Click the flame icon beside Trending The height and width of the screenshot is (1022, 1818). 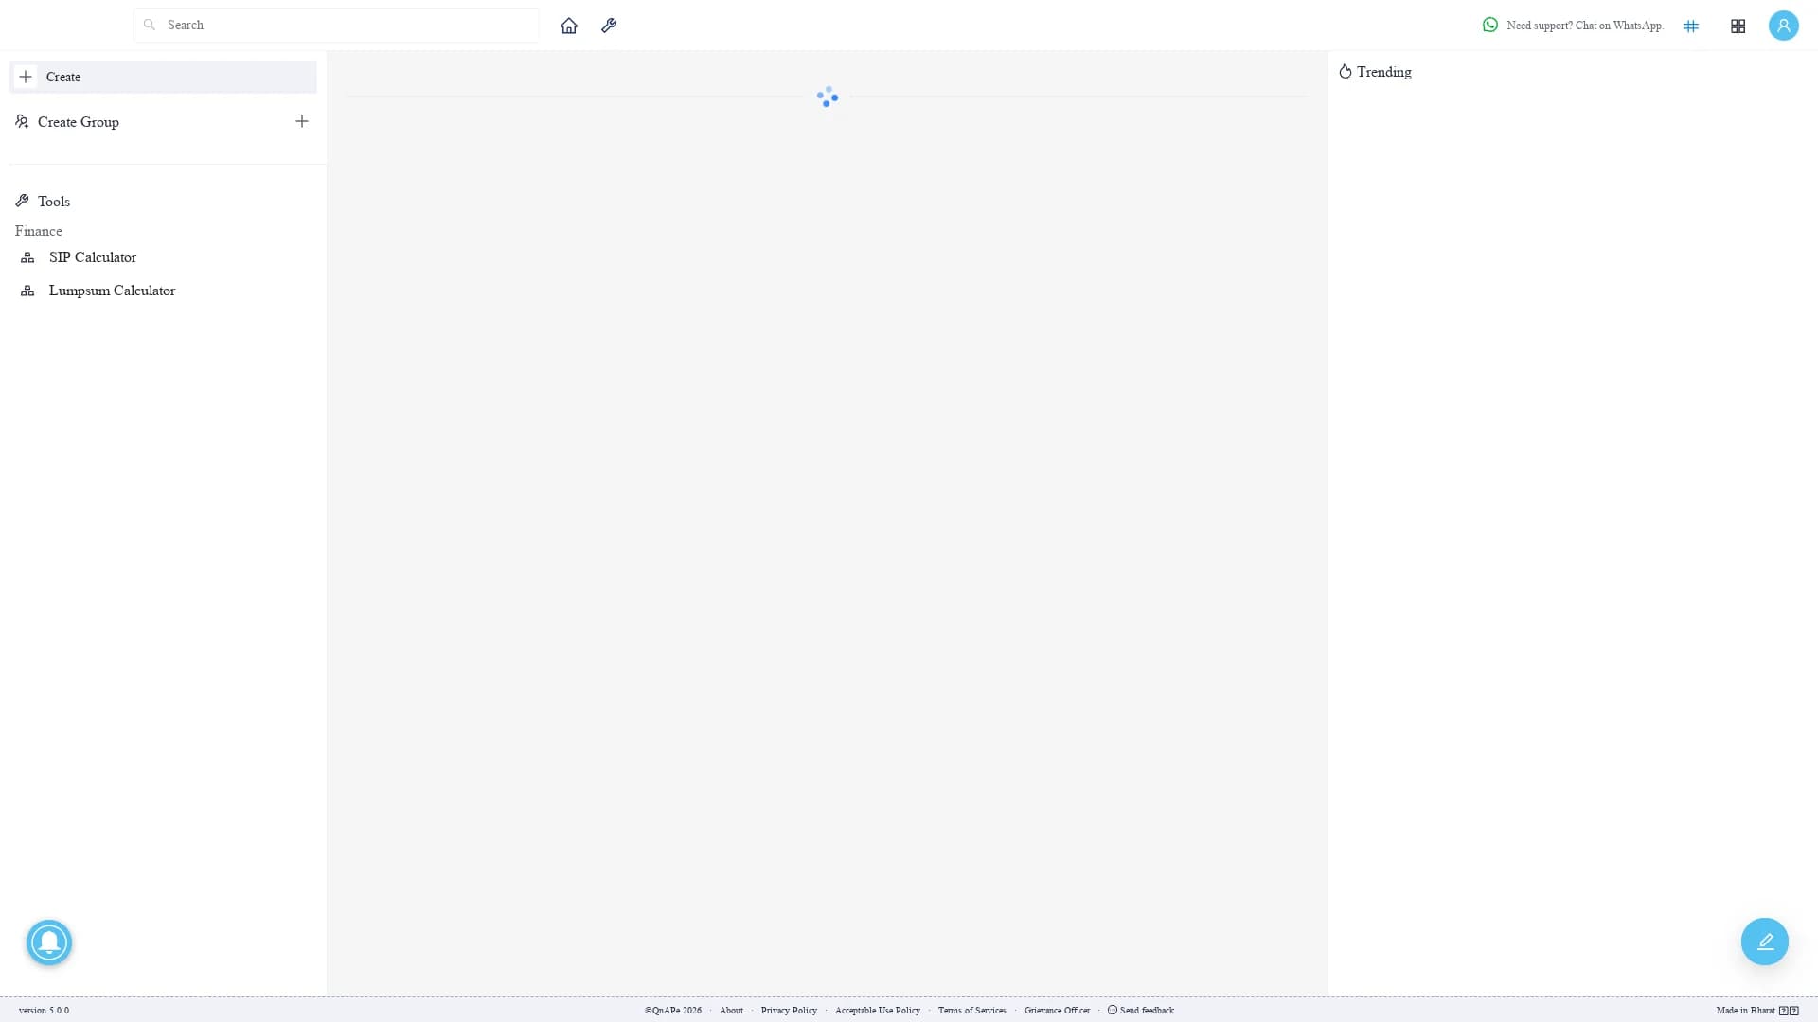click(x=1346, y=72)
